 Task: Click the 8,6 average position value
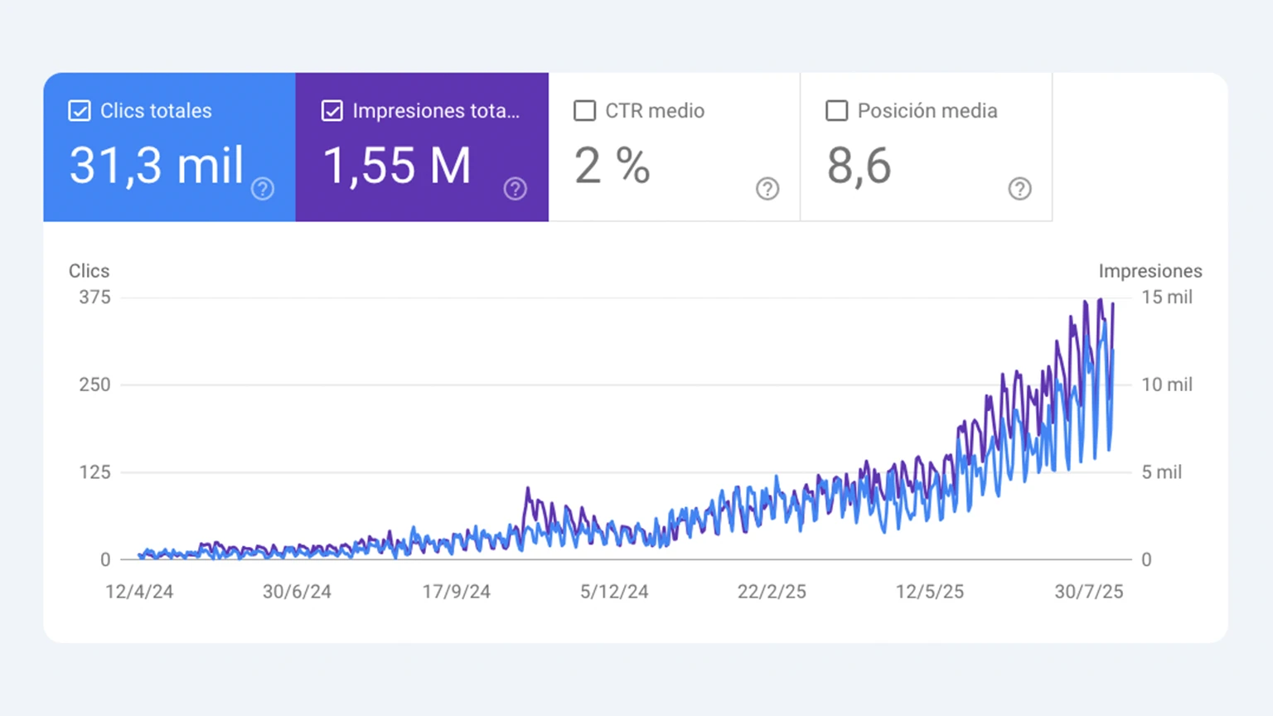pyautogui.click(x=859, y=166)
